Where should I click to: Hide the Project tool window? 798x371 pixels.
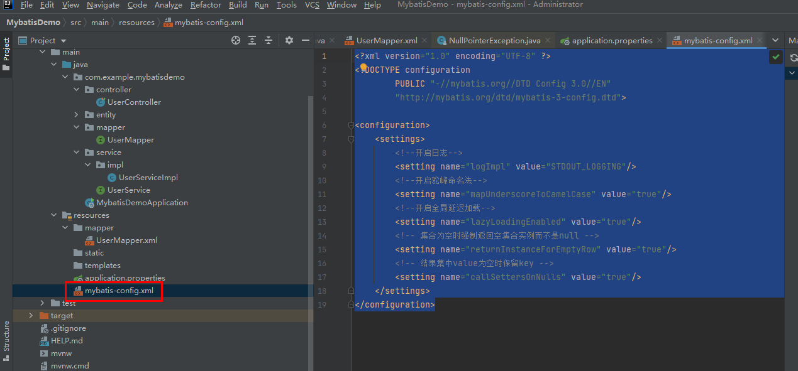pos(306,40)
